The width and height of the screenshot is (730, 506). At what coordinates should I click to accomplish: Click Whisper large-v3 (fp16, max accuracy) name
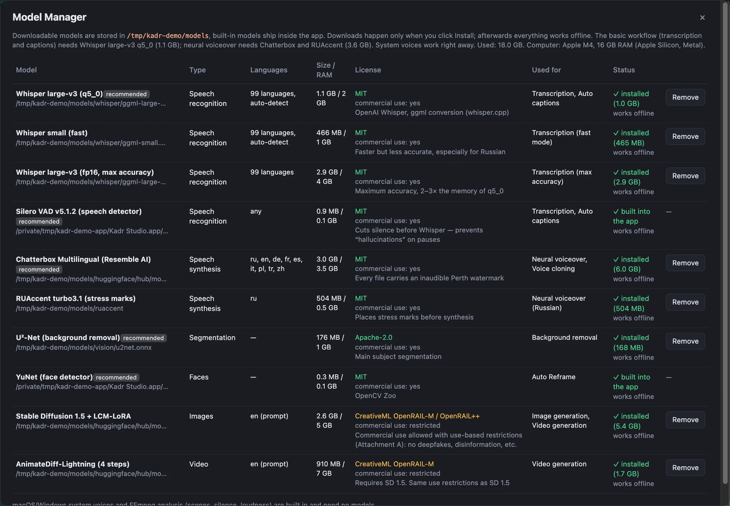[85, 172]
